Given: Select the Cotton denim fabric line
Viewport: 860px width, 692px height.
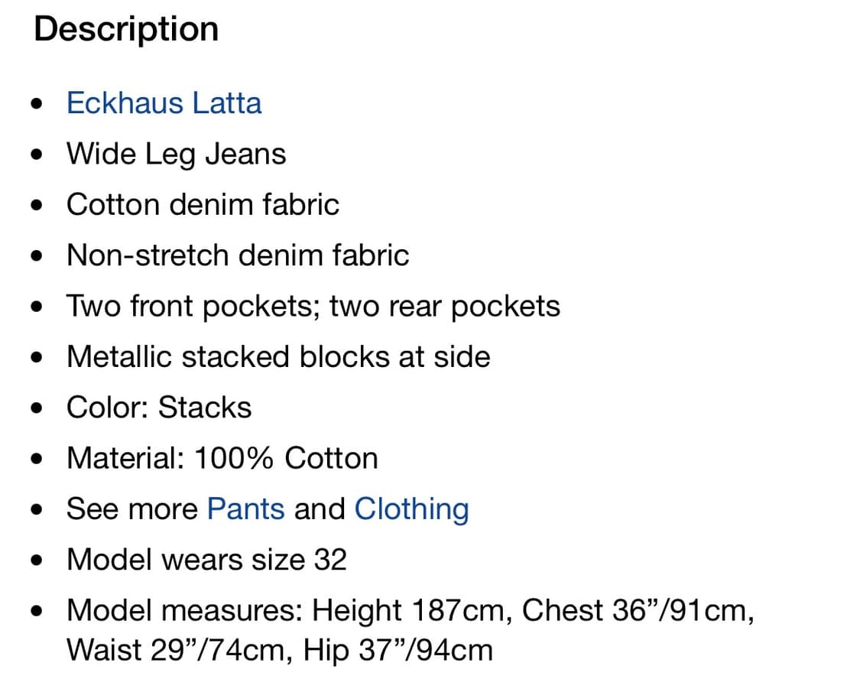Looking at the screenshot, I should point(203,205).
